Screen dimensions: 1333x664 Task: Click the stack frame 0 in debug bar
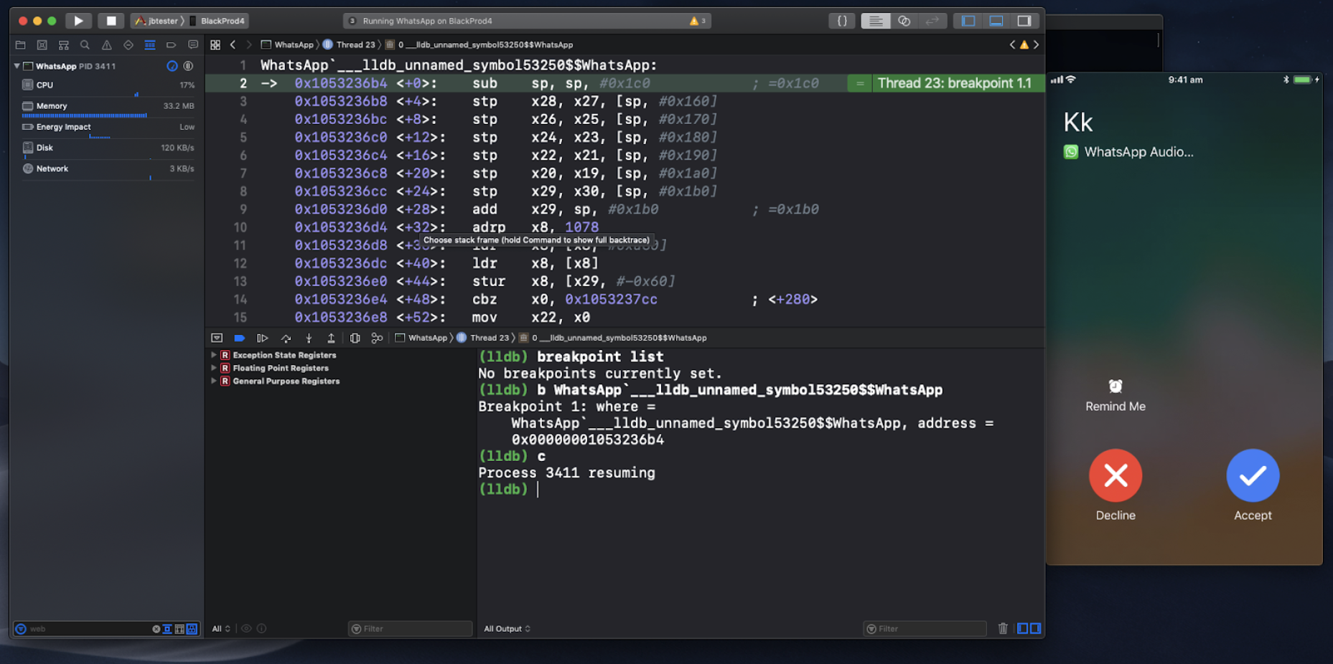(613, 338)
